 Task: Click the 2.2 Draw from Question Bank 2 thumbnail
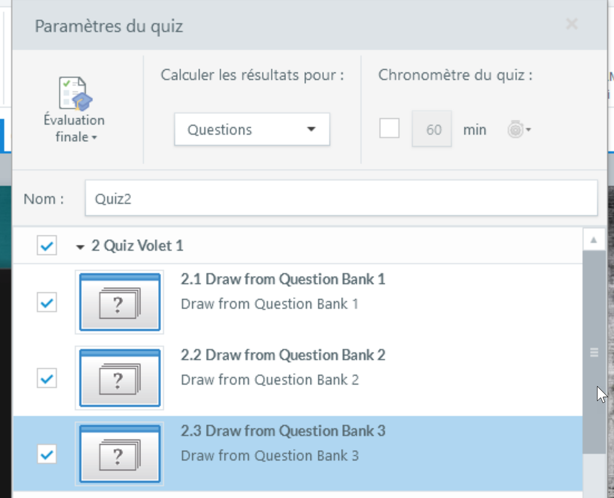point(119,378)
